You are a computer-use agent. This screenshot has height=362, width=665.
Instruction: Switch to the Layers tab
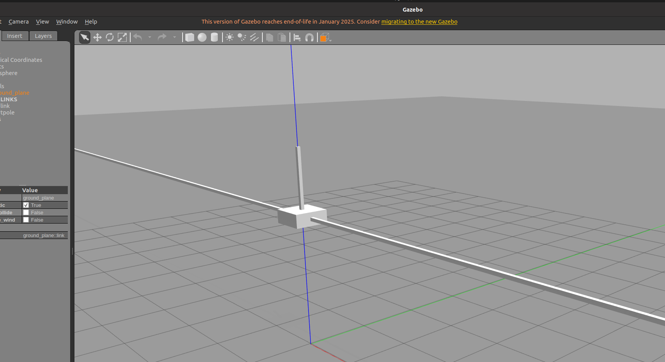[x=43, y=36]
